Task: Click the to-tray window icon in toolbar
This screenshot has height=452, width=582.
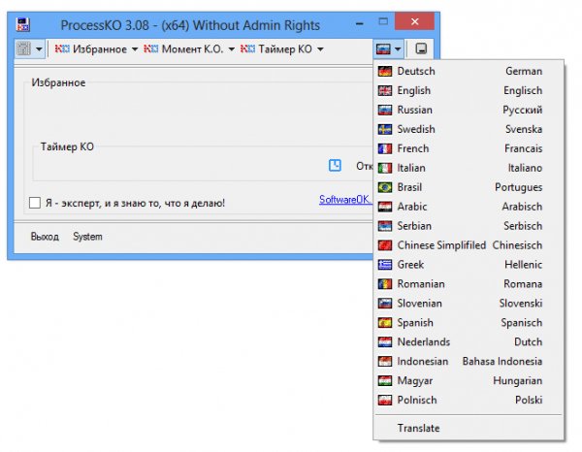Action: click(421, 48)
